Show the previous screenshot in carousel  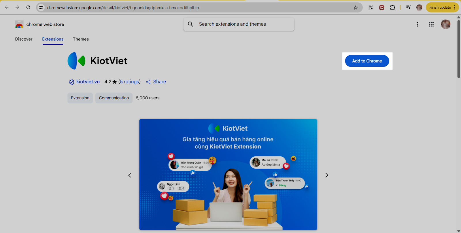130,175
